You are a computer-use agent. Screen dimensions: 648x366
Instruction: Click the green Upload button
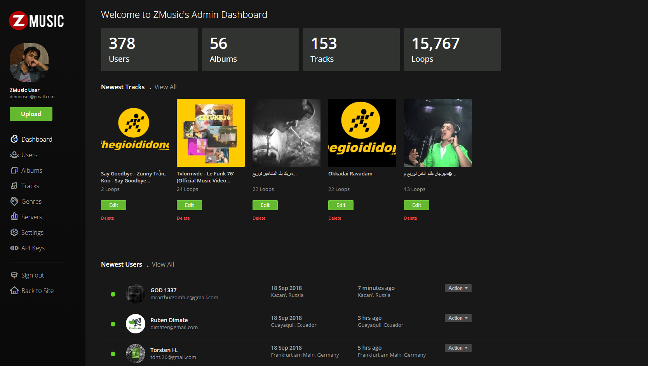31,114
